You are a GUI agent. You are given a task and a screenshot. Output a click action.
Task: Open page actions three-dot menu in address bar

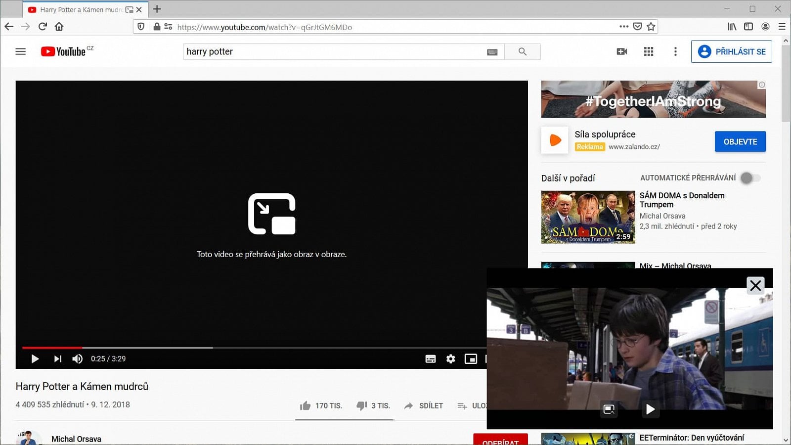point(624,27)
